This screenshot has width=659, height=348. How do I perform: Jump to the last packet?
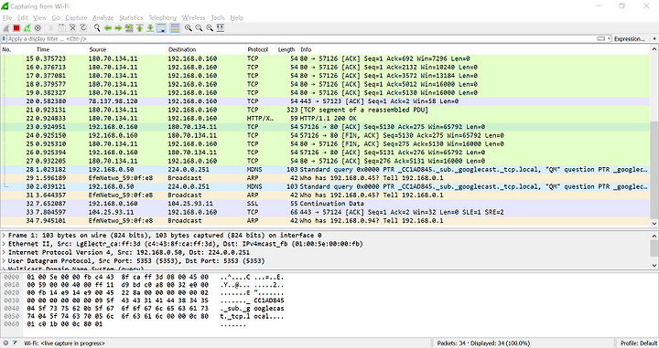click(x=150, y=28)
